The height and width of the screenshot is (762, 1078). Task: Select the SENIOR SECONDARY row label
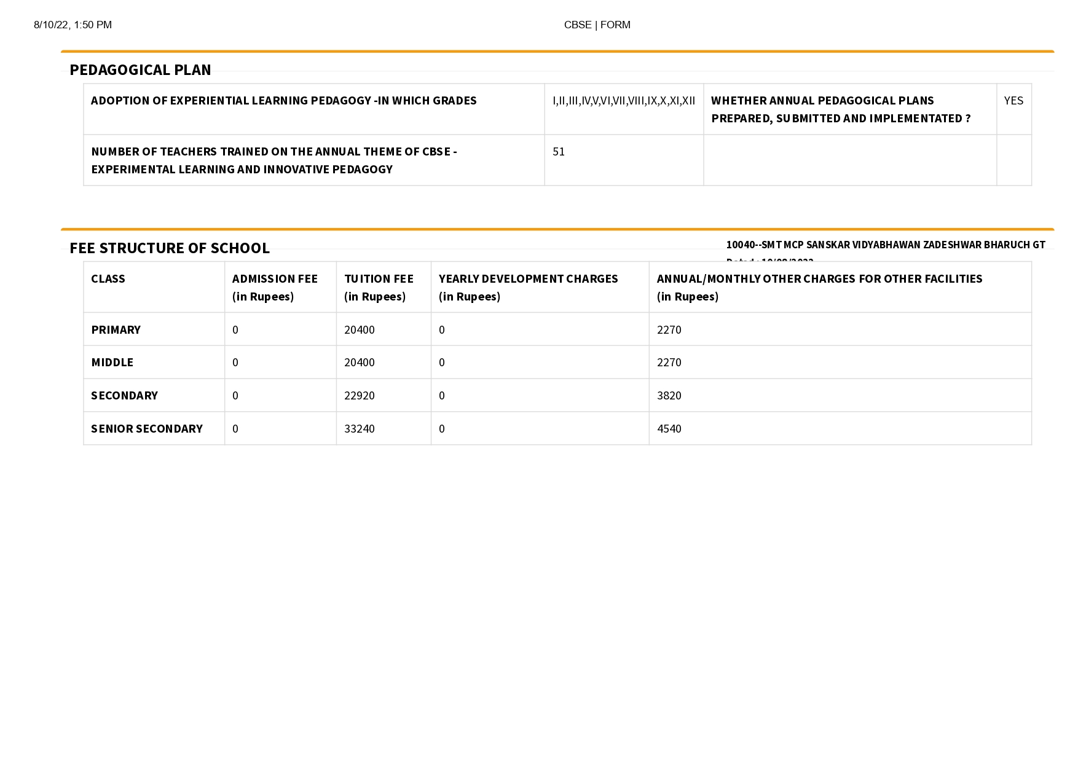coord(147,429)
